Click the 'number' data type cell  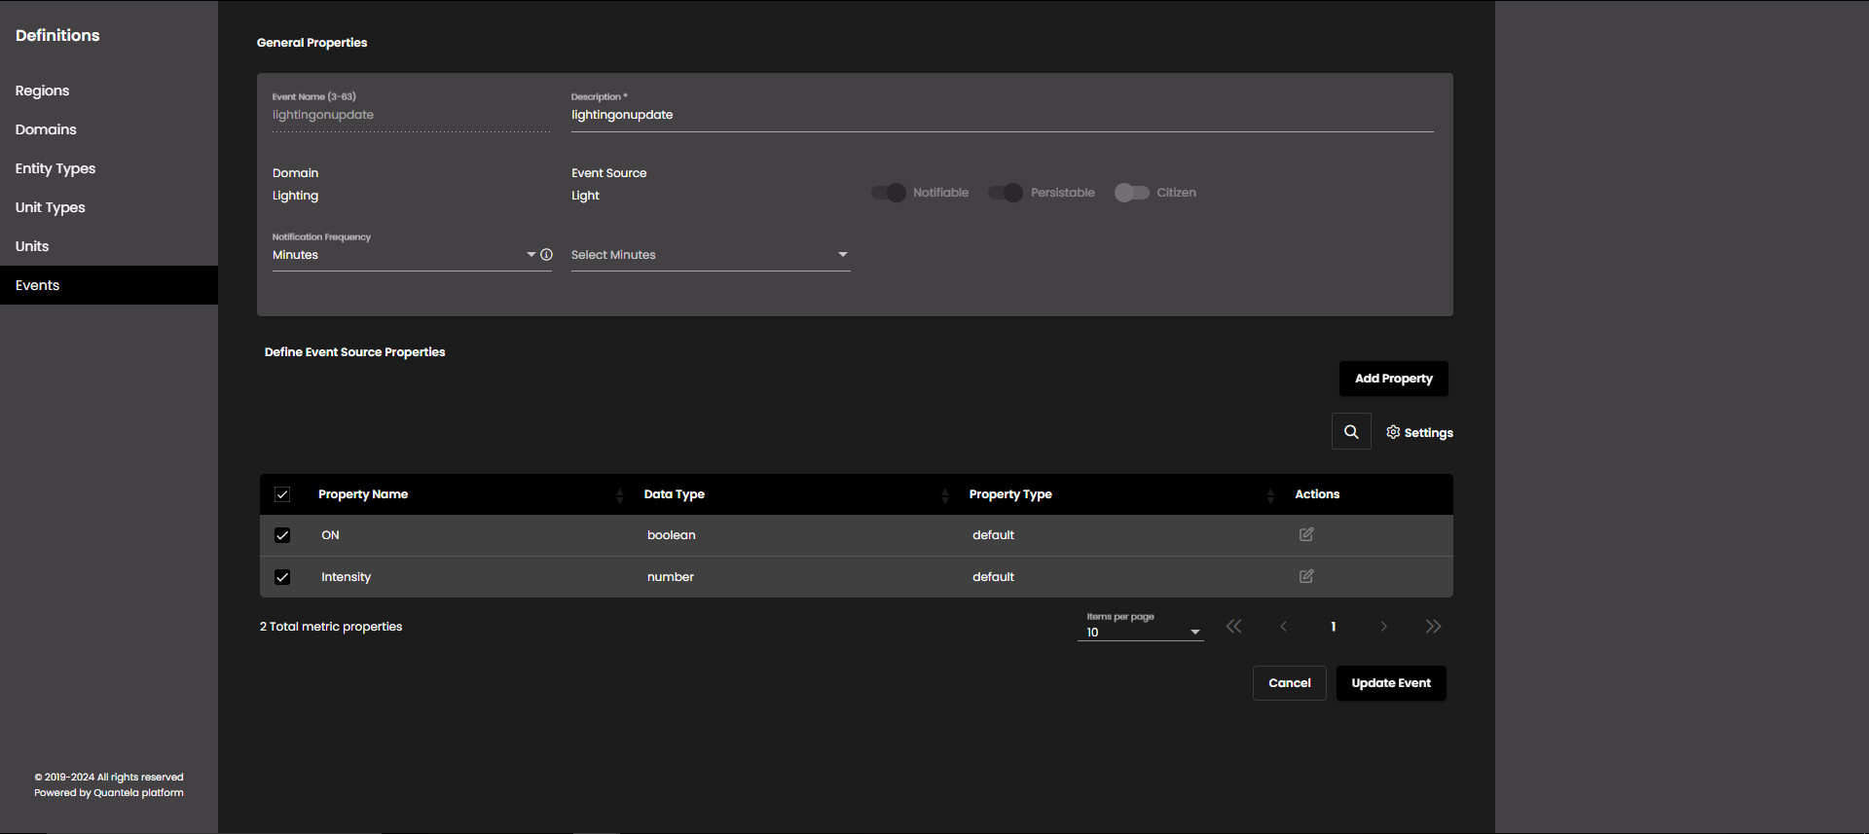point(671,577)
